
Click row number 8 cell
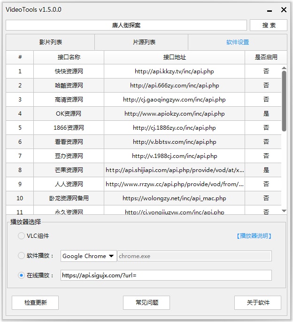pyautogui.click(x=20, y=170)
